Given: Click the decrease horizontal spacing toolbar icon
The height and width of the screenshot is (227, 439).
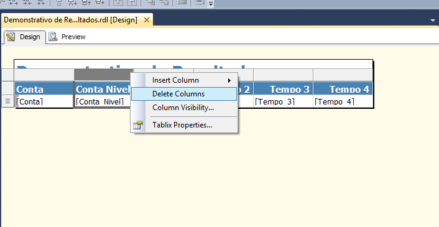Looking at the screenshot, I should pyautogui.click(x=27, y=2).
